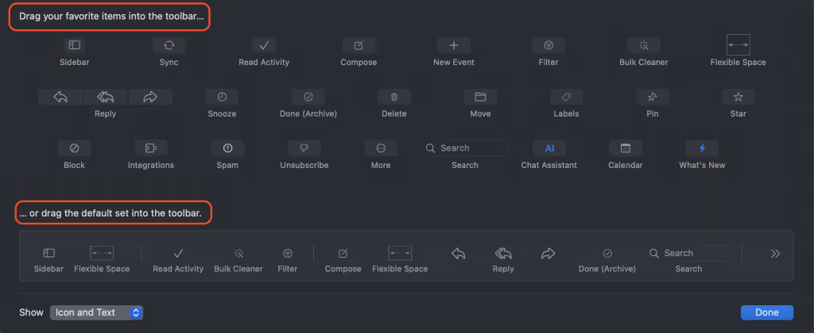The height and width of the screenshot is (333, 814).
Task: Click the reply-all arrow in the favorites palette
Action: coord(106,96)
